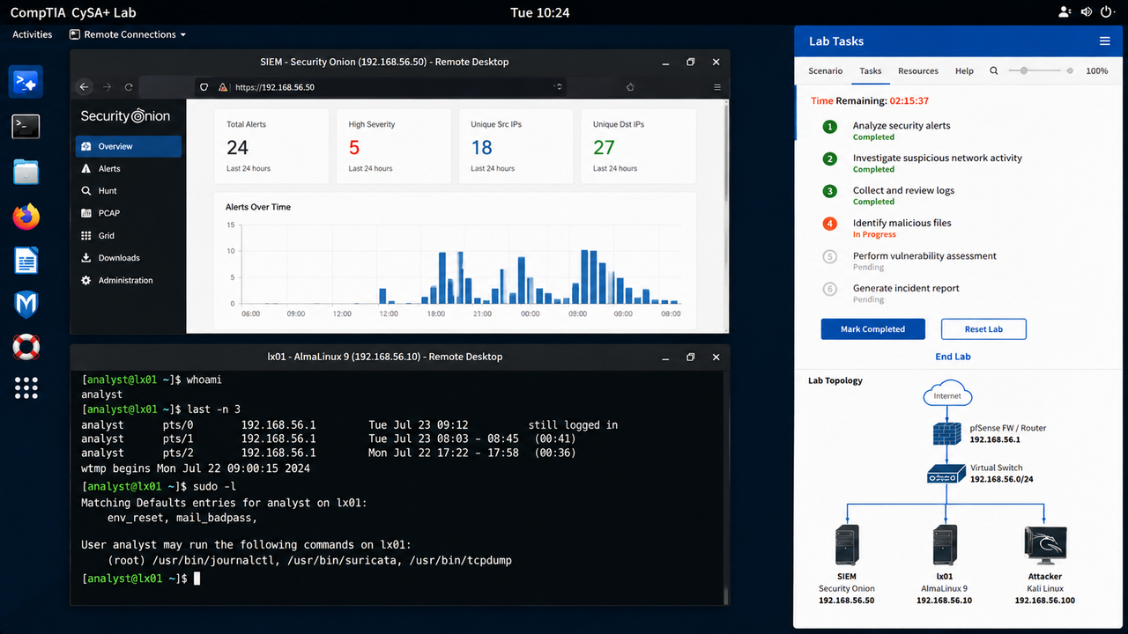Select the Perform vulnerability assessment task

(x=924, y=261)
